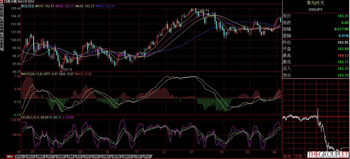Click the red arrow icon at top-left corner

pos(2,1)
